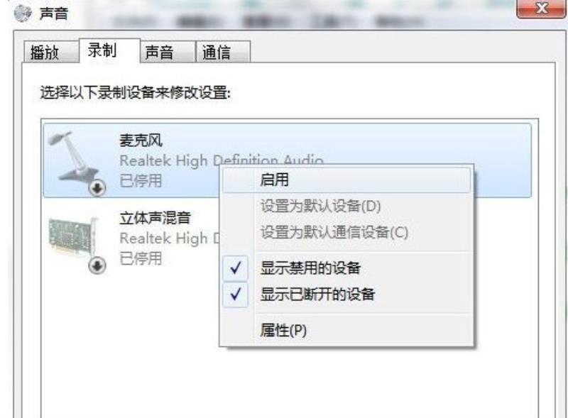The image size is (568, 418).
Task: Click the disabled arrow badge on microphone
Action: [x=97, y=188]
